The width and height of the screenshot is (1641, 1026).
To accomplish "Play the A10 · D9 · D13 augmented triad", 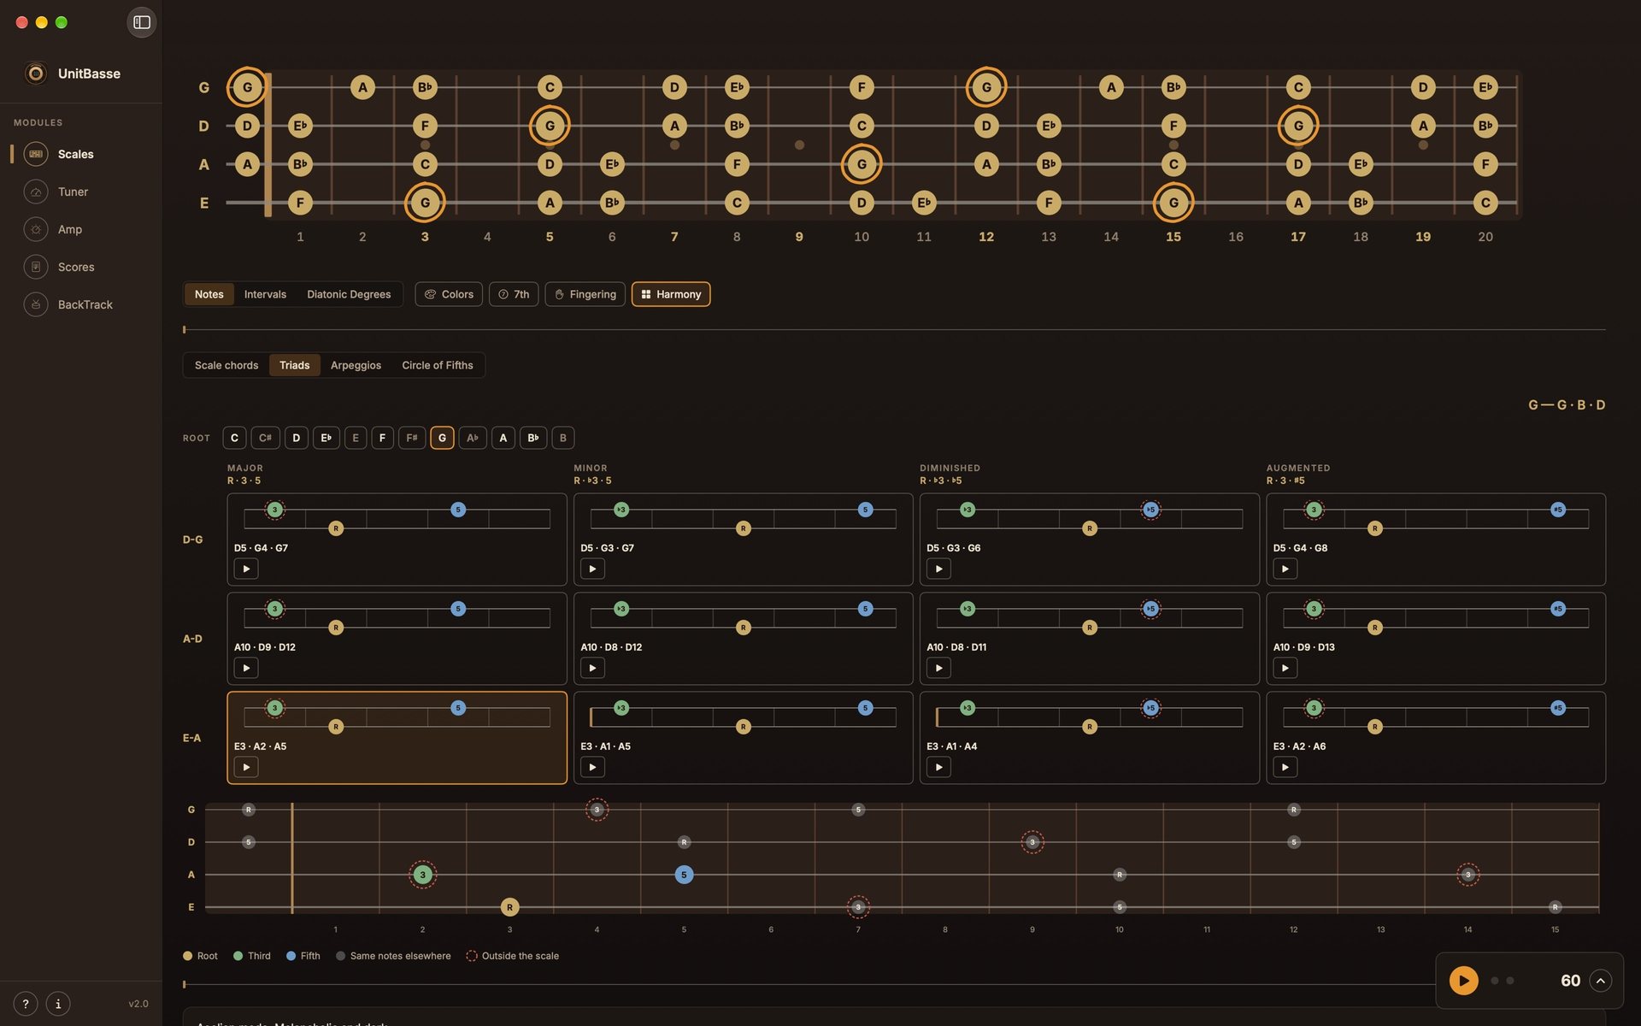I will [1285, 668].
